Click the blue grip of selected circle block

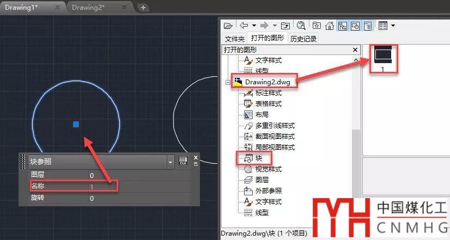[76, 124]
